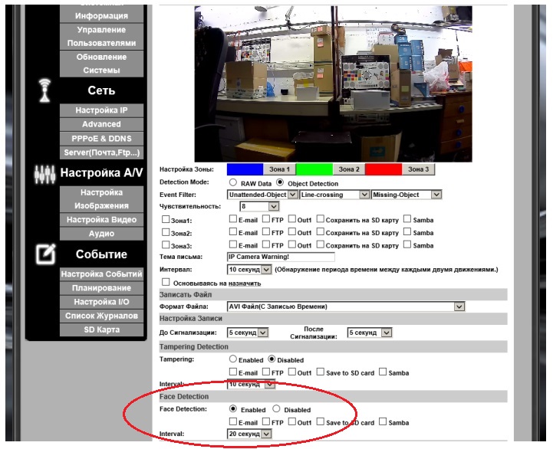Click the Тема письма text field
The height and width of the screenshot is (449, 553).
coord(281,257)
